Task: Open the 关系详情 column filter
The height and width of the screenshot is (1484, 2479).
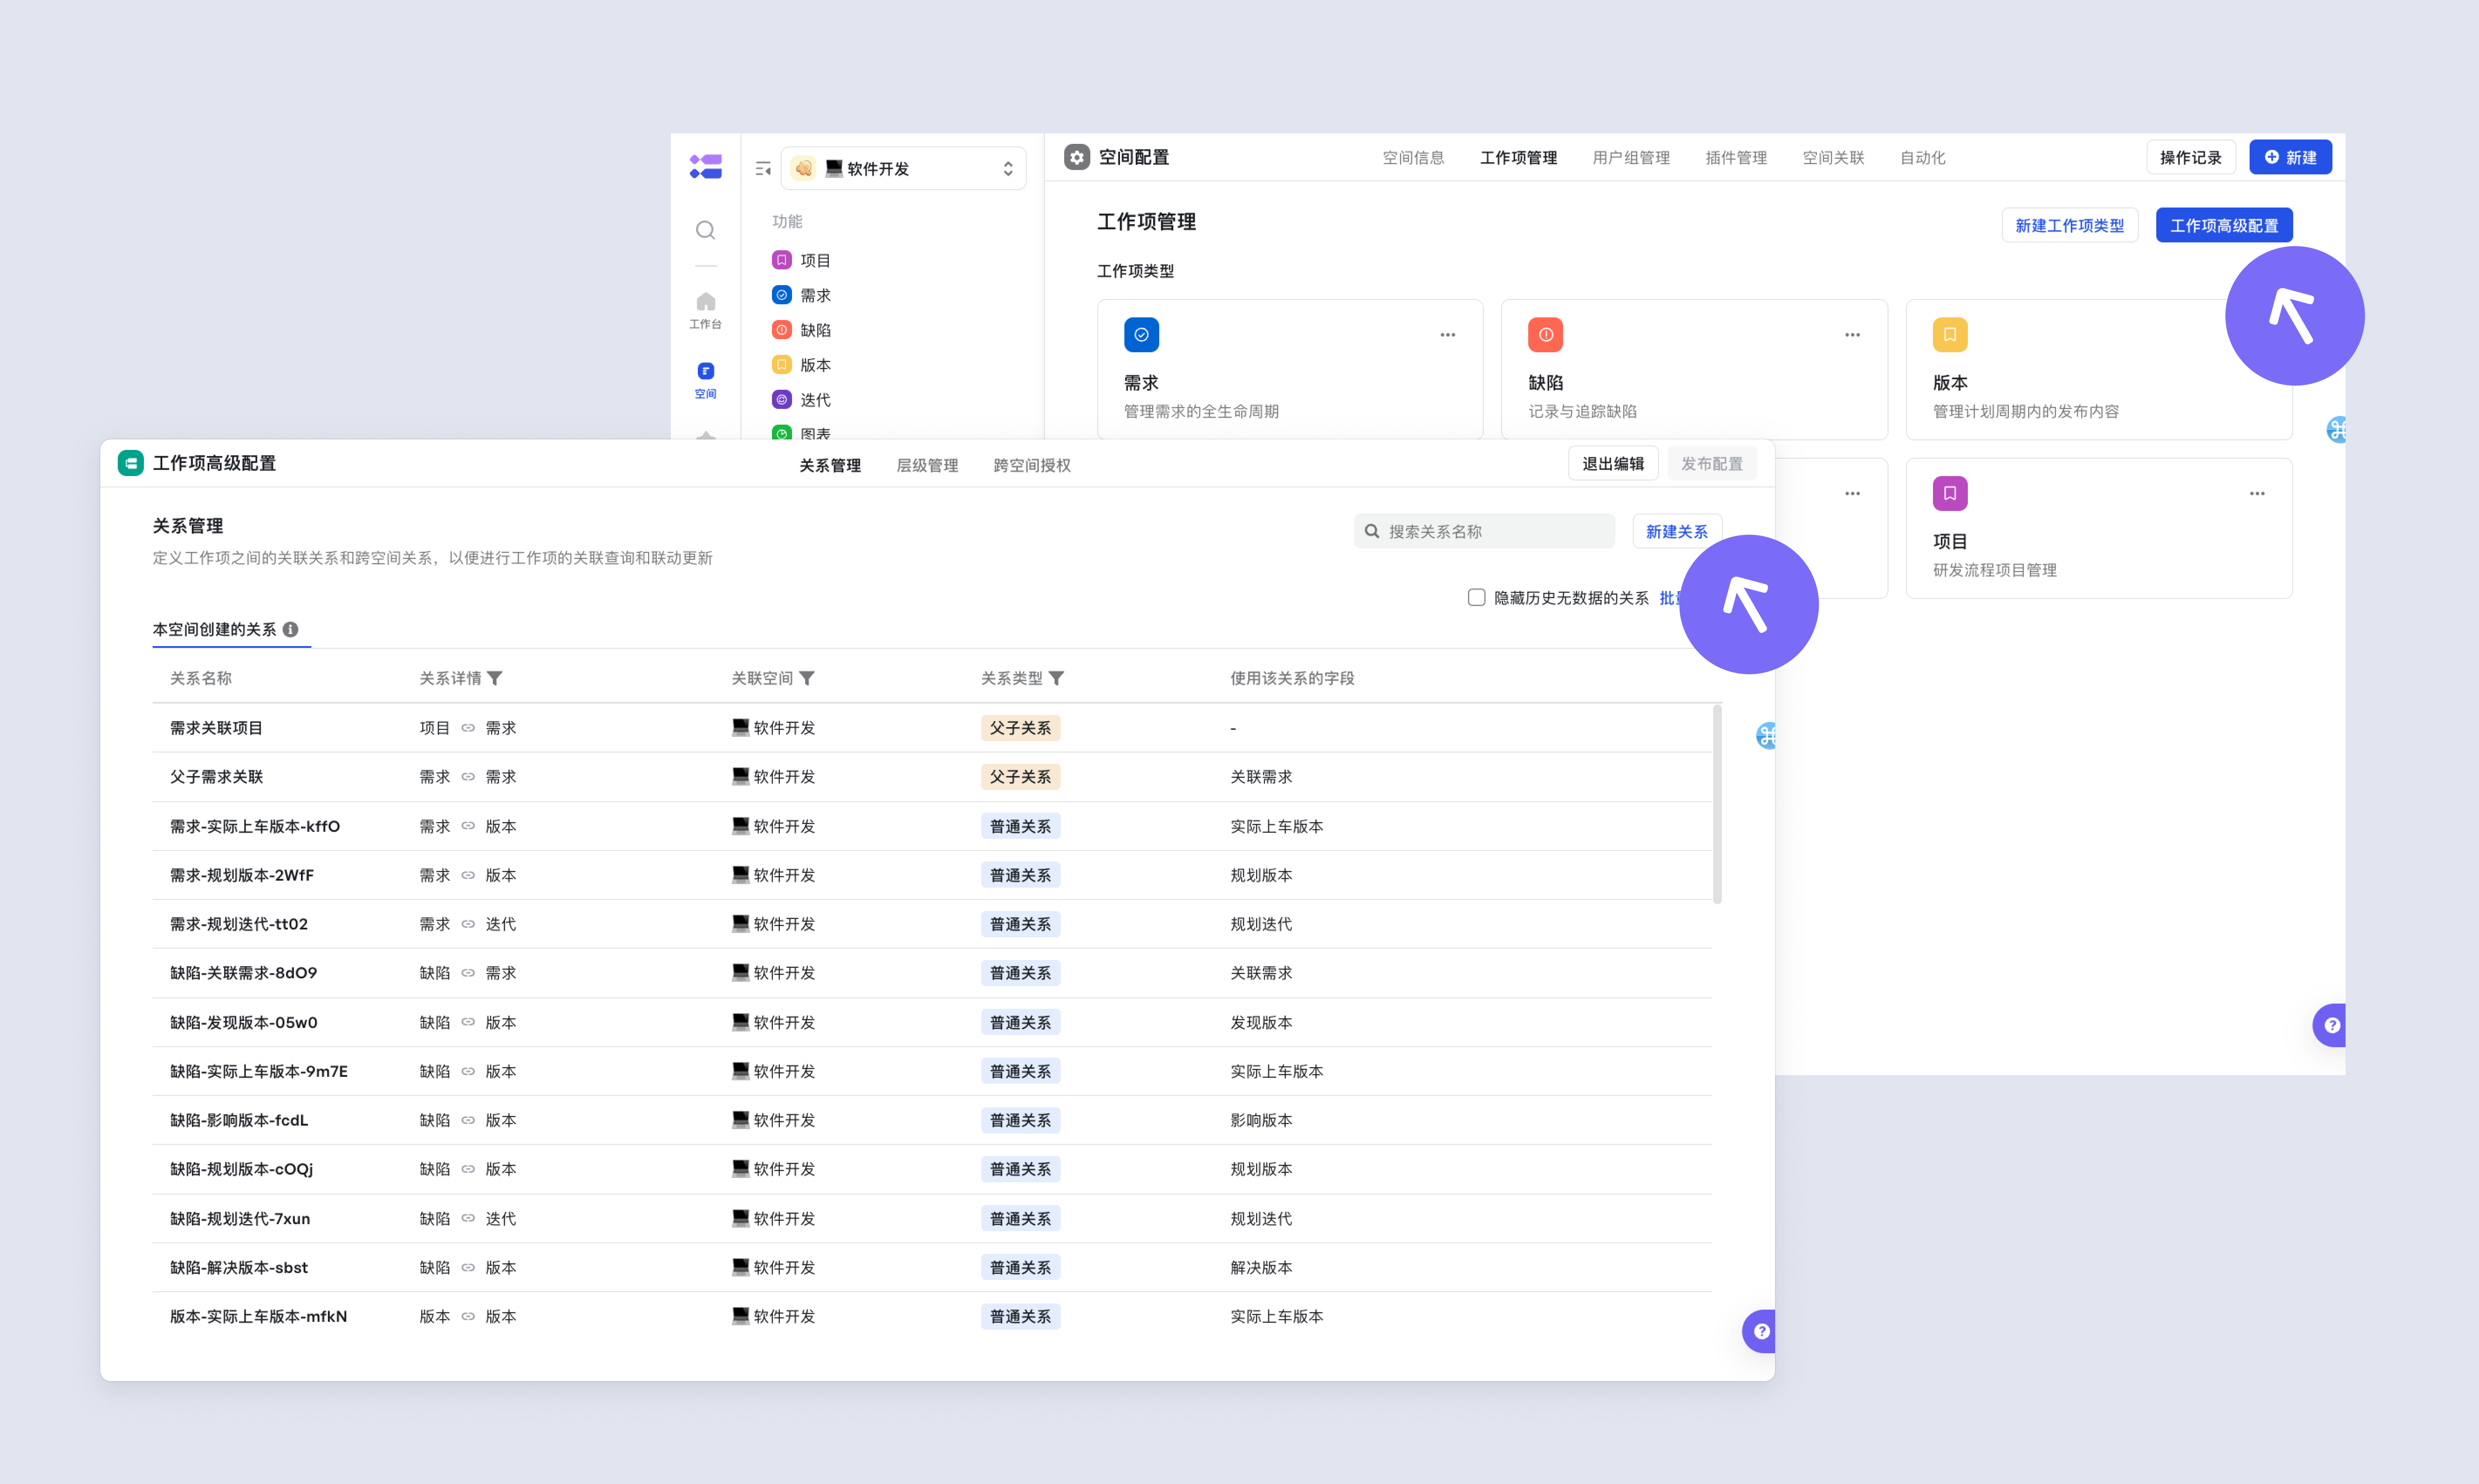Action: (x=495, y=678)
